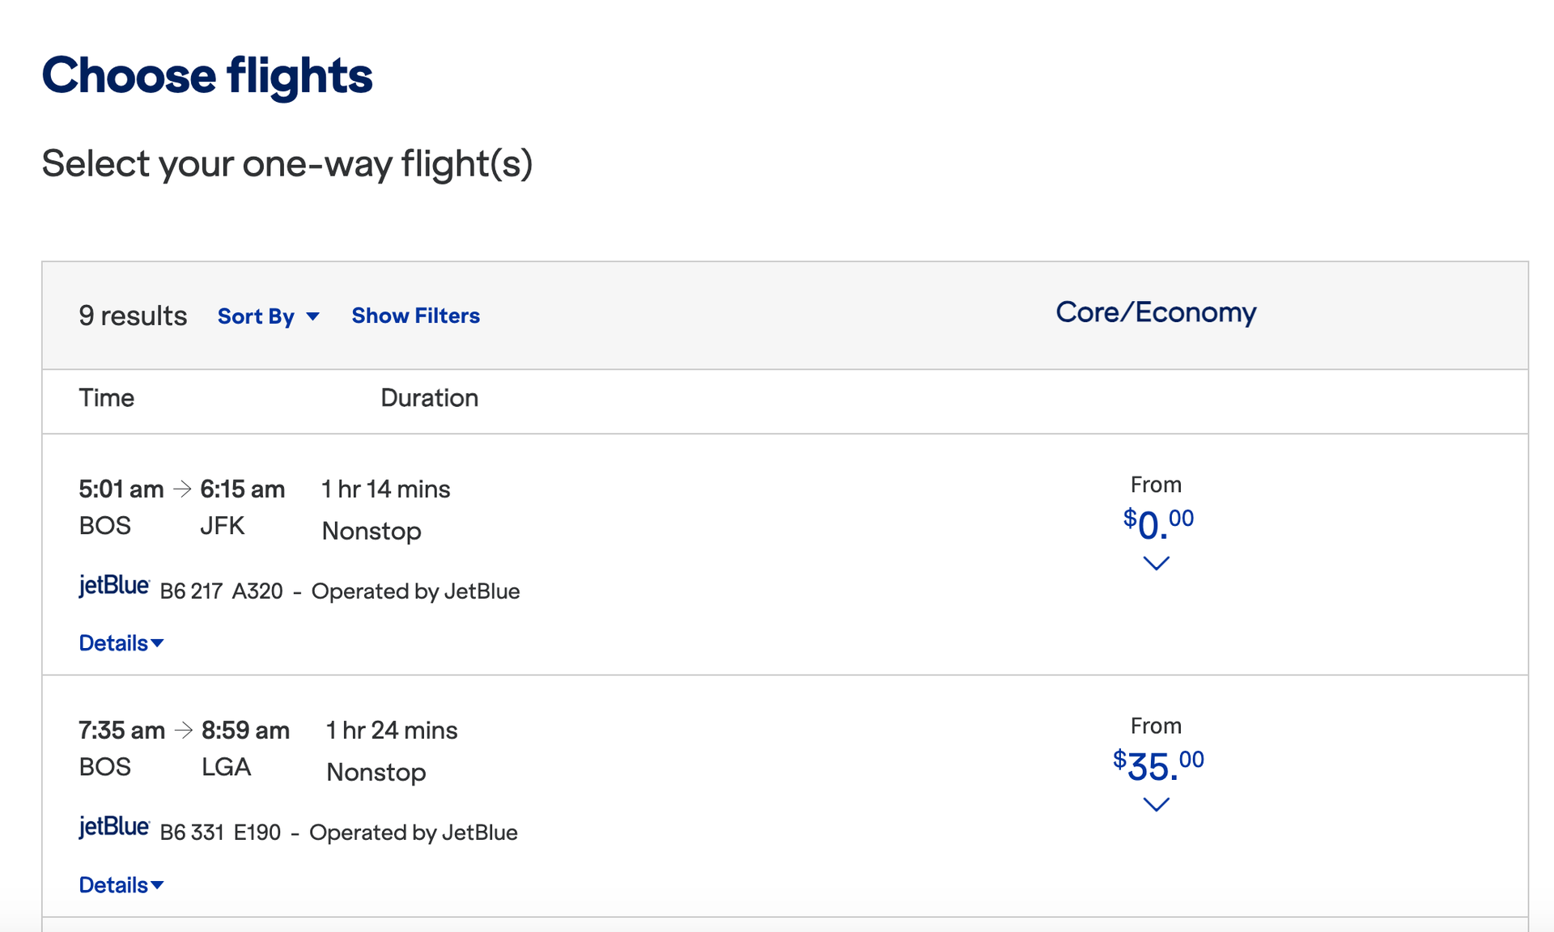This screenshot has height=932, width=1554.
Task: Click the caret icon beside Sort By
Action: pyautogui.click(x=314, y=317)
